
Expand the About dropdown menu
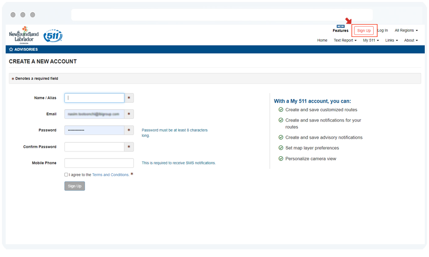[x=411, y=40]
